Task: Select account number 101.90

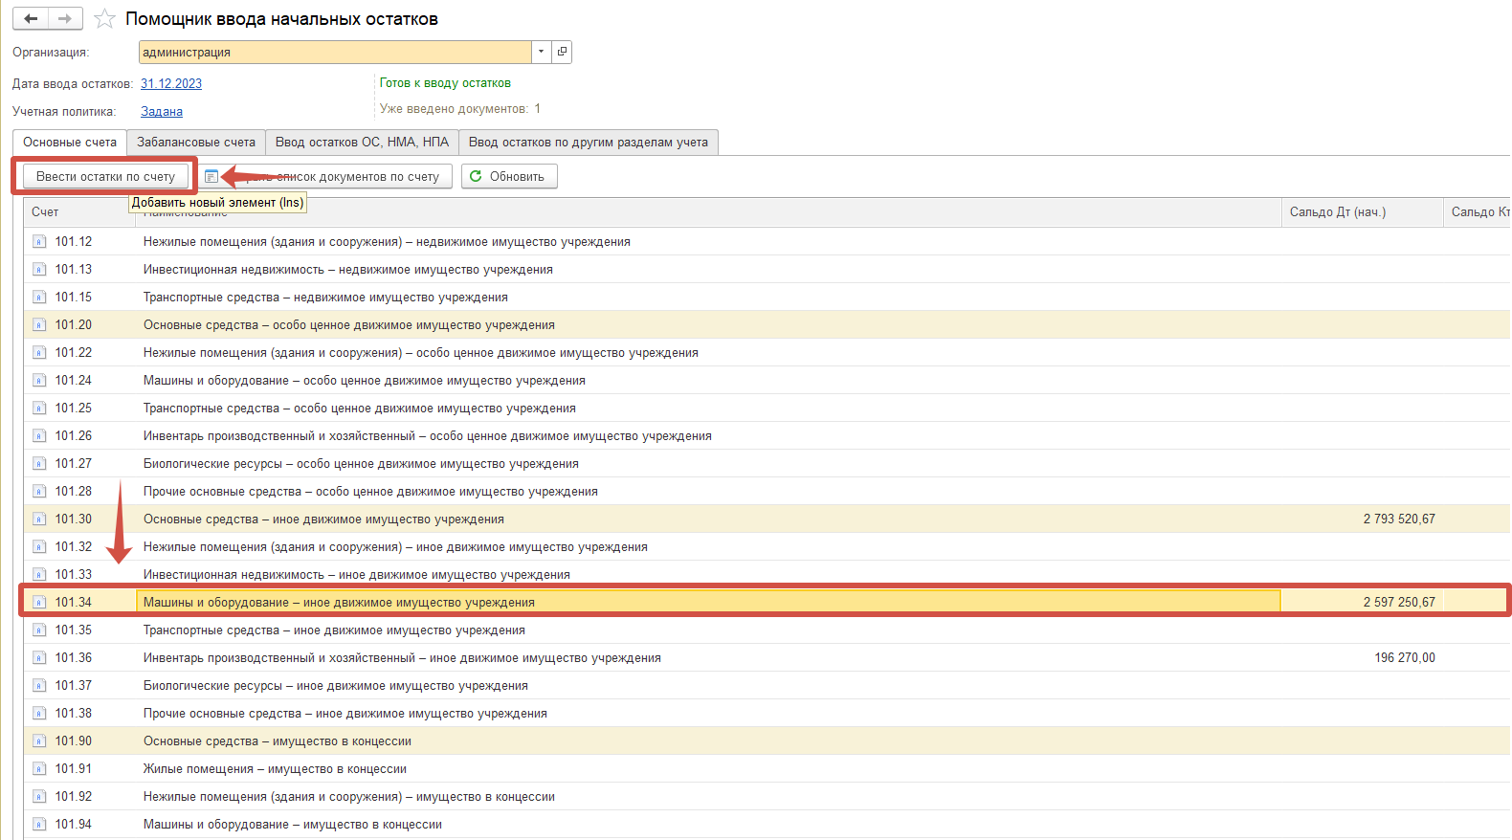Action: pyautogui.click(x=74, y=741)
